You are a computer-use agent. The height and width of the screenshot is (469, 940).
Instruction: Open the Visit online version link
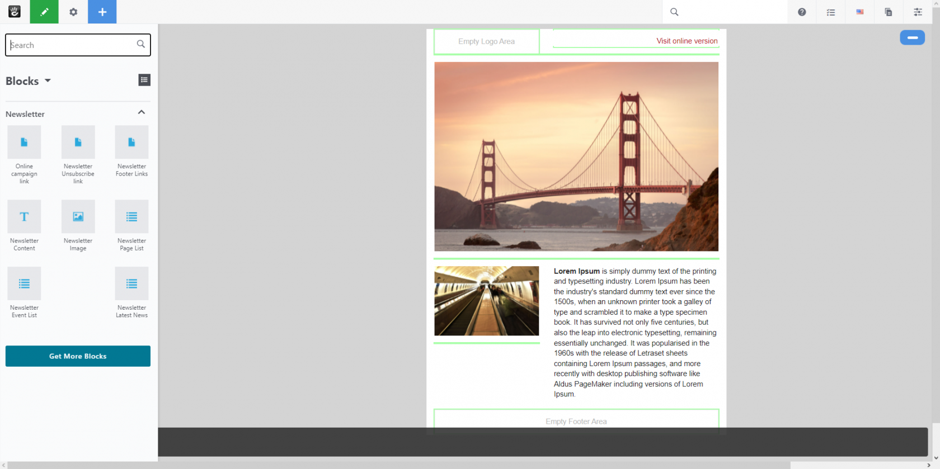tap(687, 41)
